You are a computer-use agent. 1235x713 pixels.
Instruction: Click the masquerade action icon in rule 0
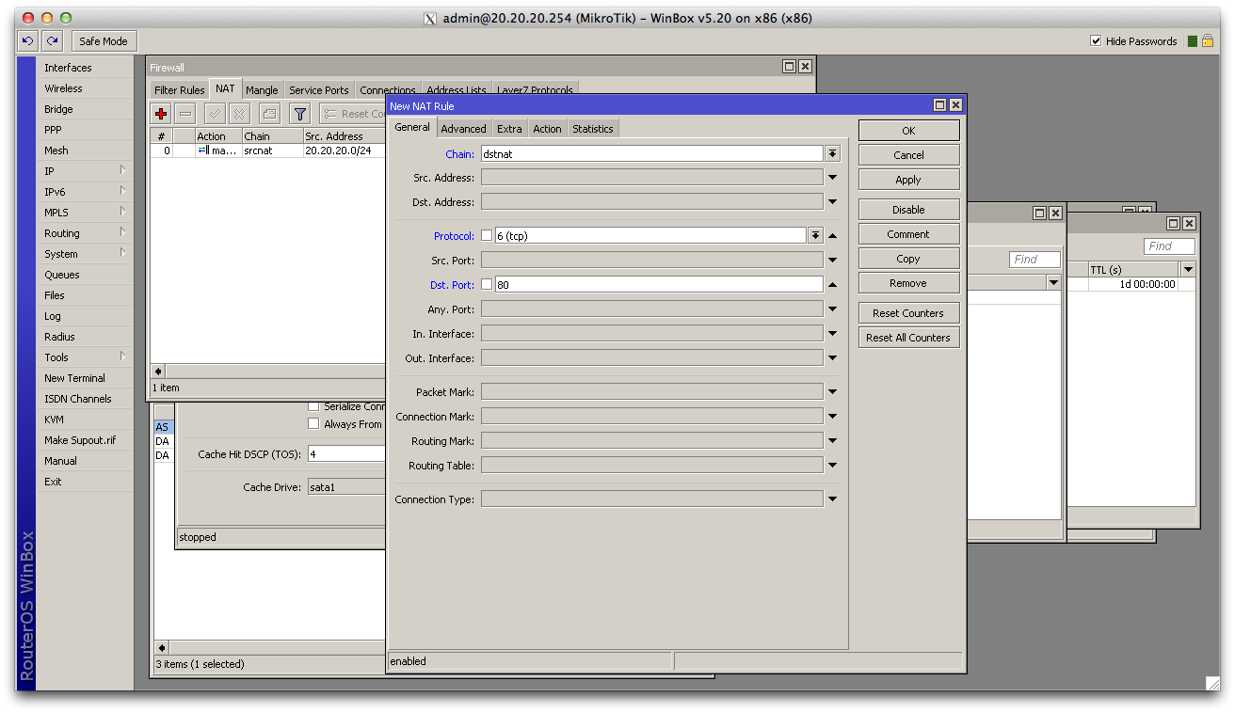point(202,151)
